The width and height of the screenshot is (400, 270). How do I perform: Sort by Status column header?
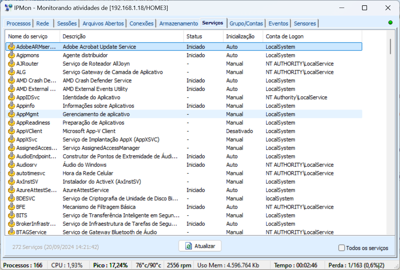point(204,36)
